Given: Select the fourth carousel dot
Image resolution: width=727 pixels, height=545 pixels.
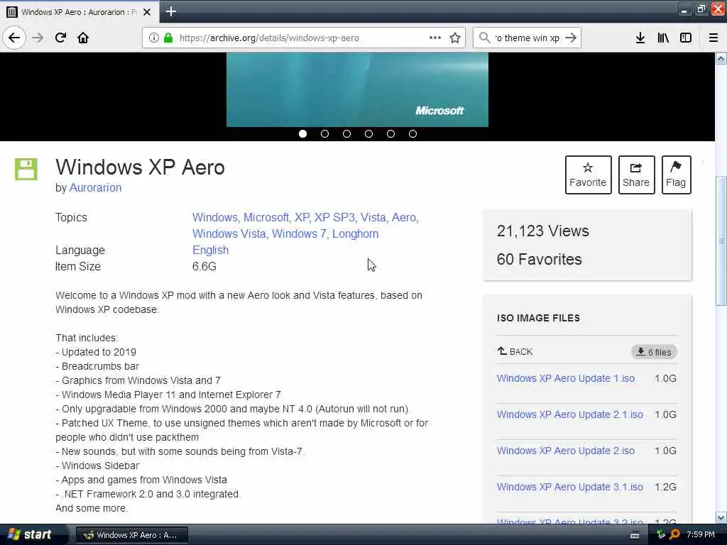Looking at the screenshot, I should tap(368, 133).
